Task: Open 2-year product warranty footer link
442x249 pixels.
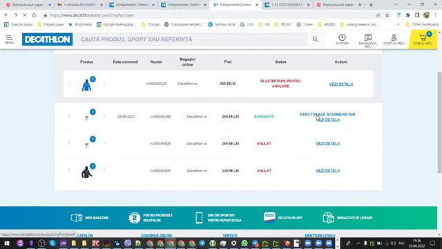Action: tap(151, 218)
